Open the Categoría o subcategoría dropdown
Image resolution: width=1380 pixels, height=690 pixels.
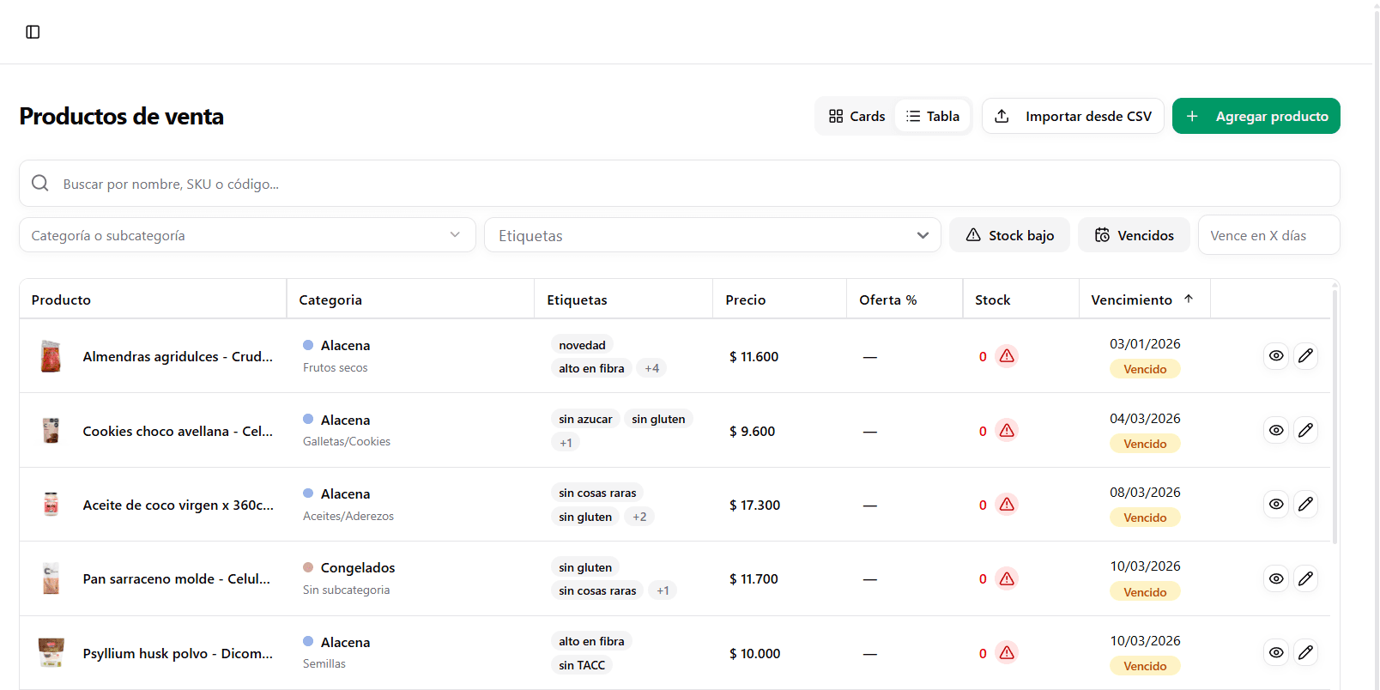point(247,235)
